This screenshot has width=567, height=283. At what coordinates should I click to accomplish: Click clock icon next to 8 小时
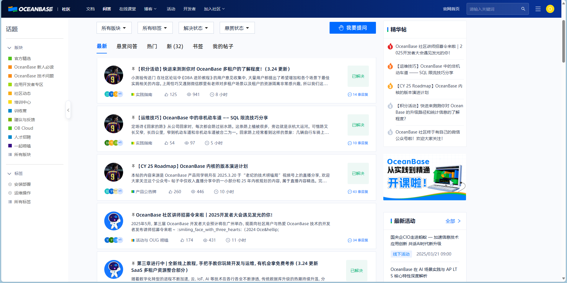(x=212, y=95)
